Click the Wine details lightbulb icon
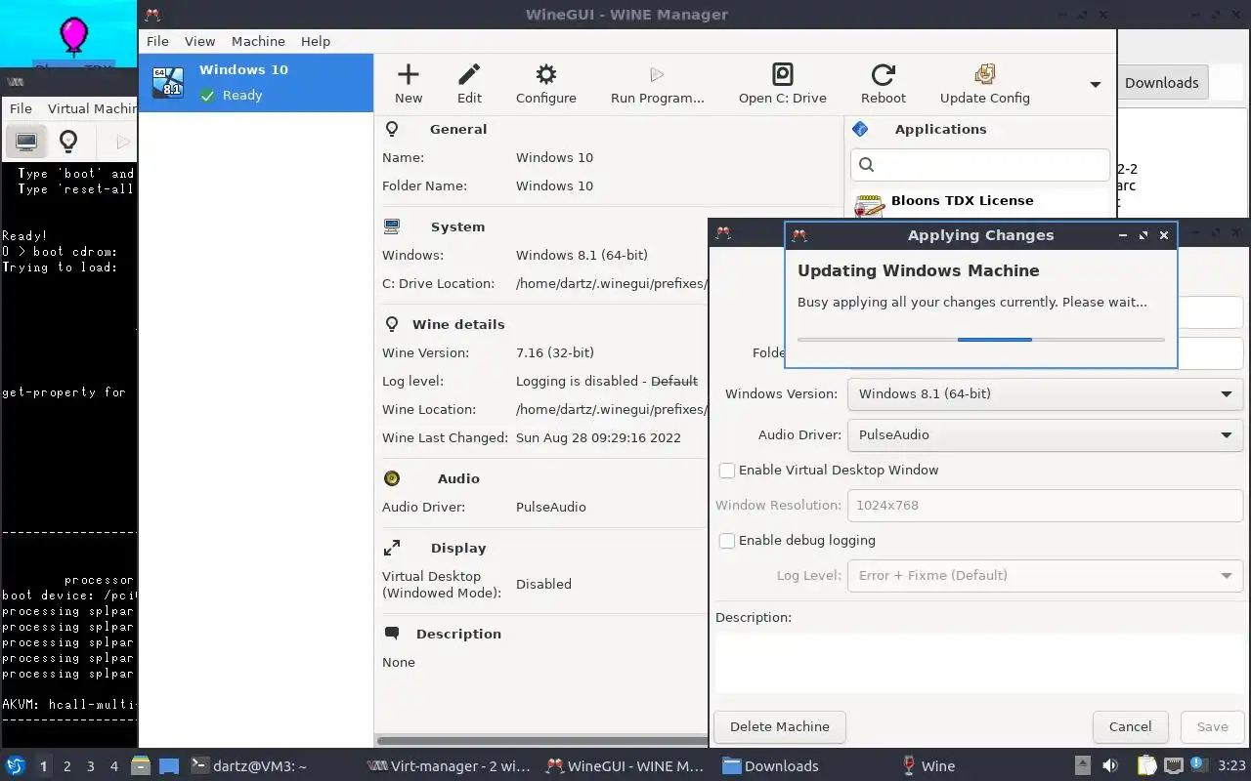 pyautogui.click(x=392, y=324)
